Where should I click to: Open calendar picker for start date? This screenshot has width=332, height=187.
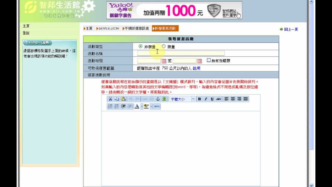pyautogui.click(x=164, y=61)
